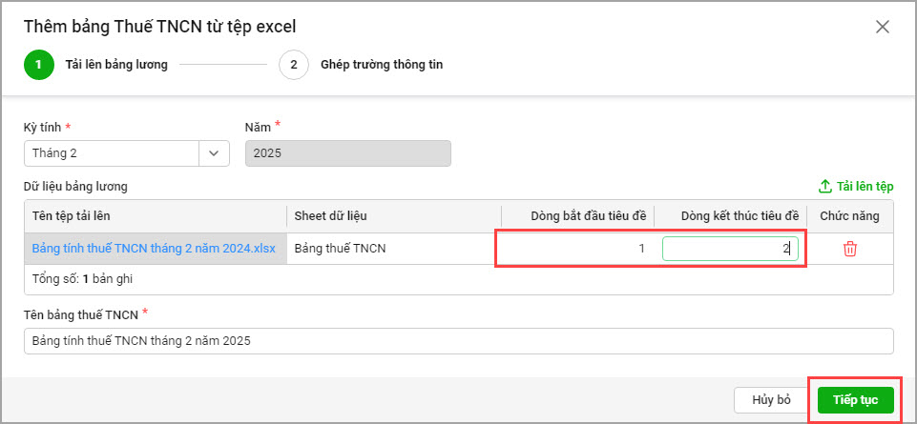
Task: Click the Bảng thuế TNCN sheet cell
Action: 341,249
